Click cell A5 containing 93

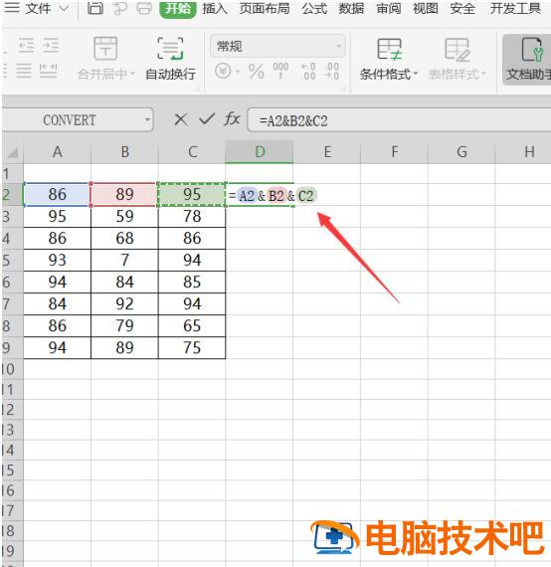(57, 261)
